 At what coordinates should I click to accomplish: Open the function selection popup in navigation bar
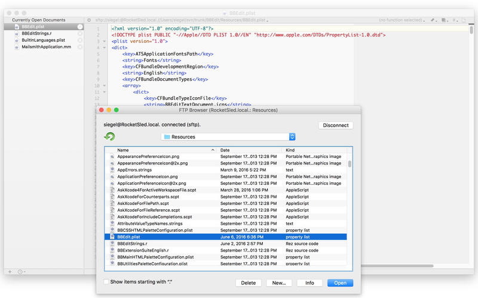(x=402, y=20)
